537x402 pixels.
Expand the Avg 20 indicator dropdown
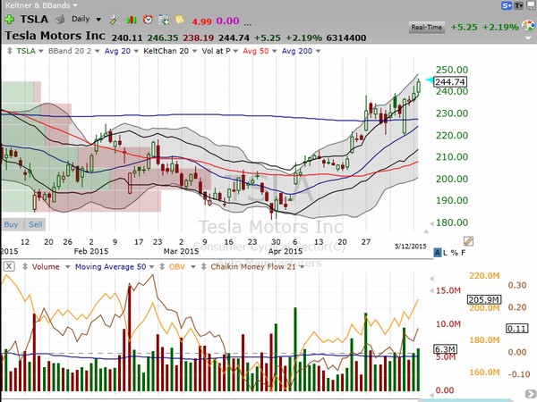click(x=136, y=51)
